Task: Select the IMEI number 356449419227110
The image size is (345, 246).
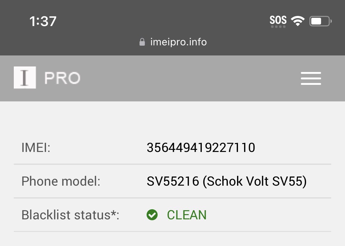Action: [x=201, y=147]
